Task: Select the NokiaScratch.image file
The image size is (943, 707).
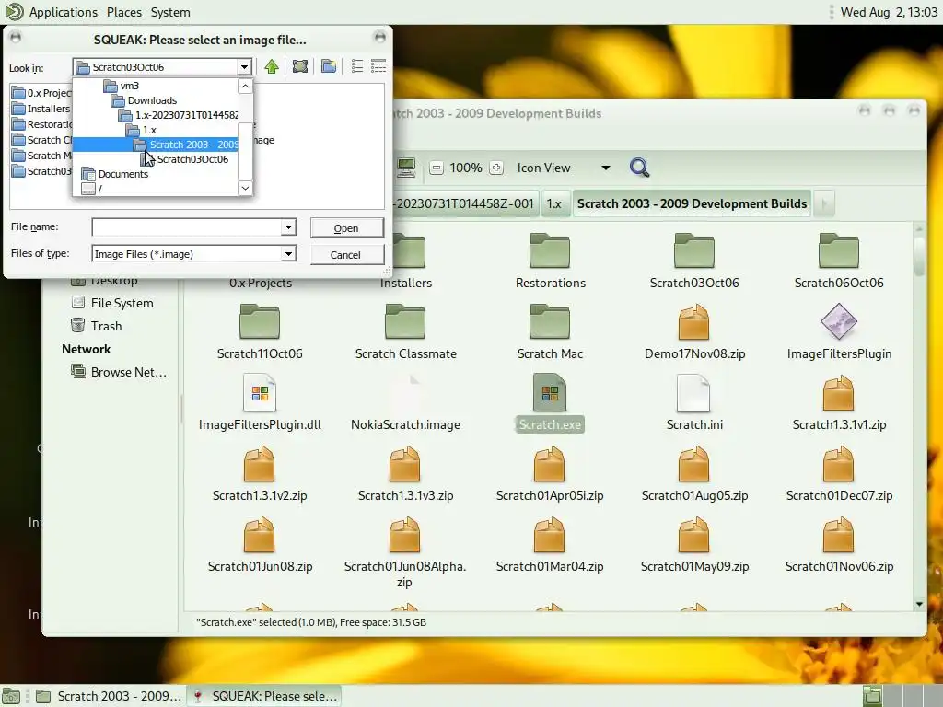Action: (405, 403)
